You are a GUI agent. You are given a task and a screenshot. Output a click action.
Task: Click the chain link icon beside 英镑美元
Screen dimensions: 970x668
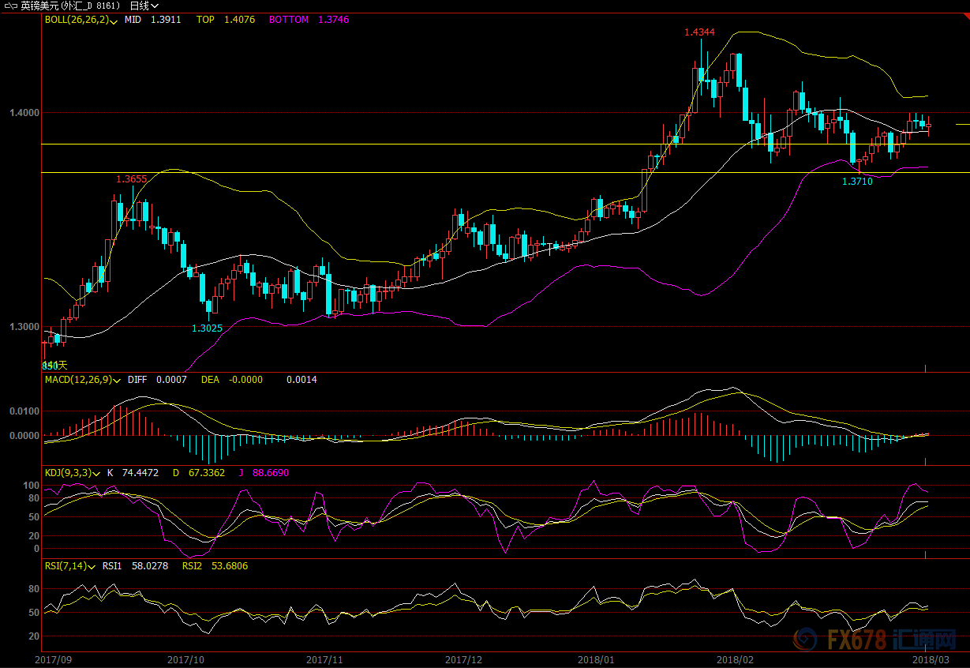click(9, 6)
